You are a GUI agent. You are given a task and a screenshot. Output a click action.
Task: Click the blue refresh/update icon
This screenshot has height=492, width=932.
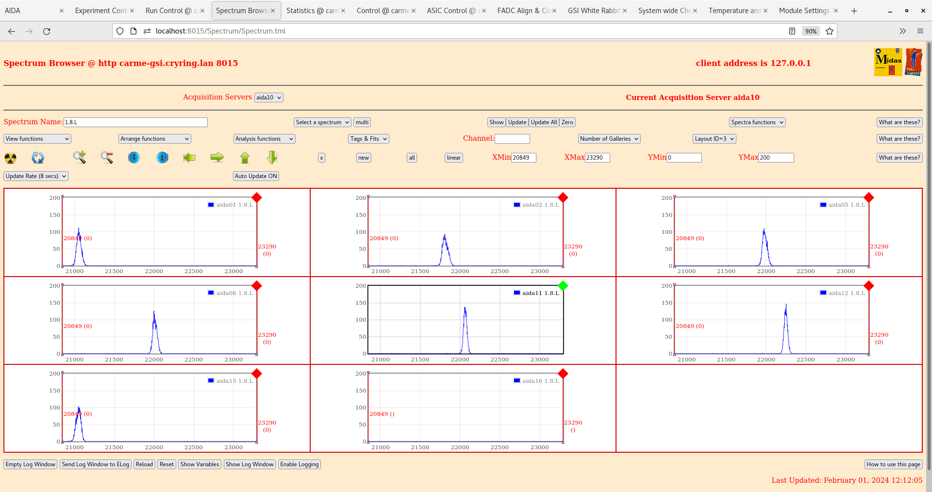38,158
